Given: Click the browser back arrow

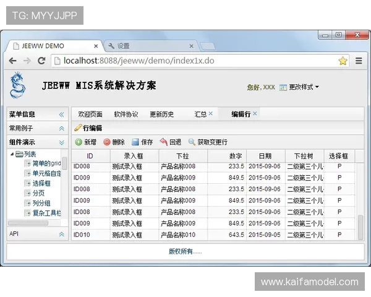Looking at the screenshot, I should click(x=12, y=61).
